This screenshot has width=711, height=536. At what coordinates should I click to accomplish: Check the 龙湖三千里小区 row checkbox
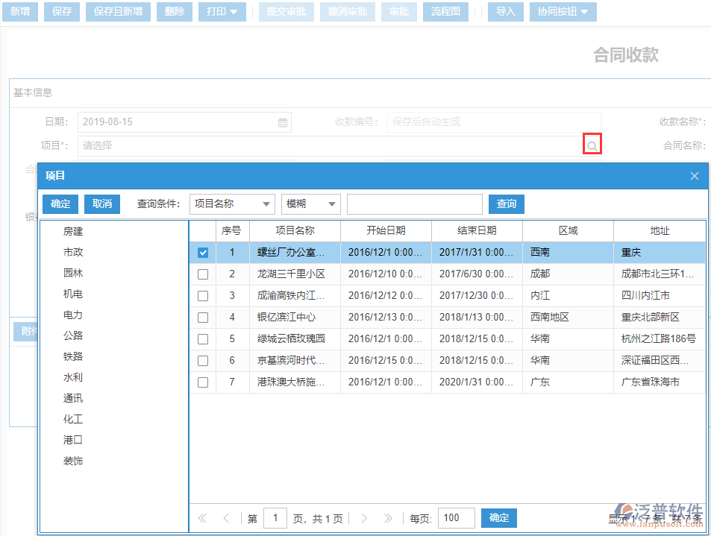(201, 274)
